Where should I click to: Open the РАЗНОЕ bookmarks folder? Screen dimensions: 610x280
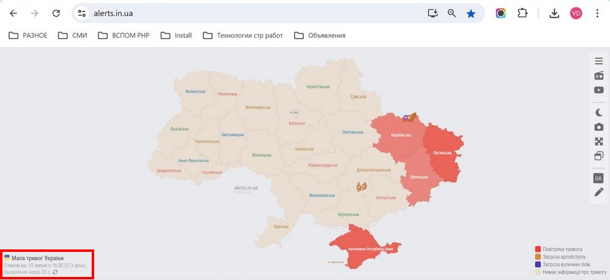pyautogui.click(x=28, y=35)
